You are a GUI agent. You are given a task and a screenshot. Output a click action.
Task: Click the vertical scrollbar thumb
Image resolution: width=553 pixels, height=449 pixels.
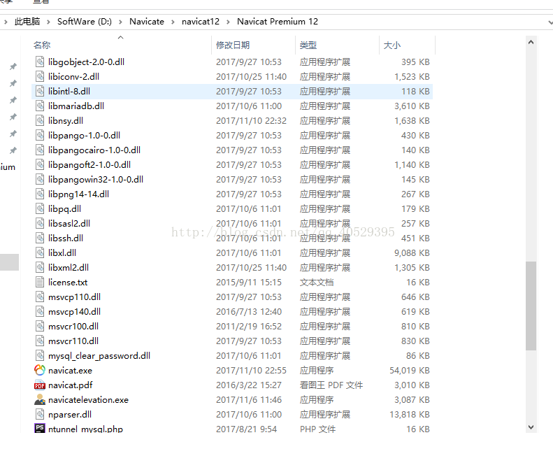[x=531, y=306]
